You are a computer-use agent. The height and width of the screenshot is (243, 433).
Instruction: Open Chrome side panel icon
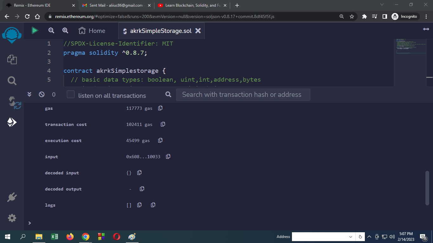click(385, 16)
